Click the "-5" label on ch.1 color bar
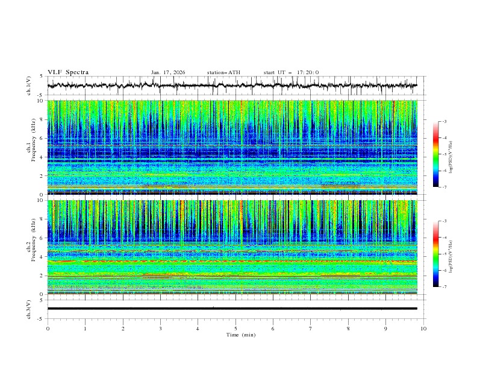 pos(444,154)
